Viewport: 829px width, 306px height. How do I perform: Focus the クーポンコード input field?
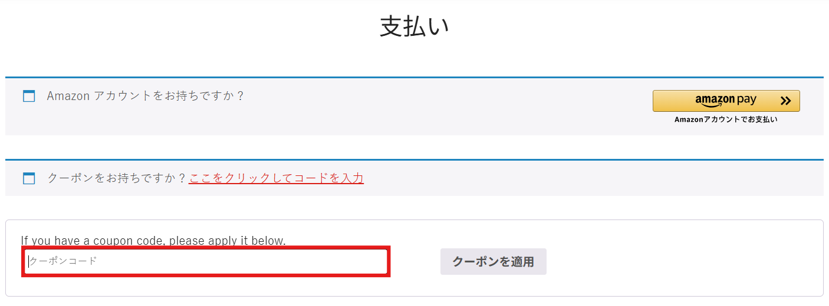point(206,261)
